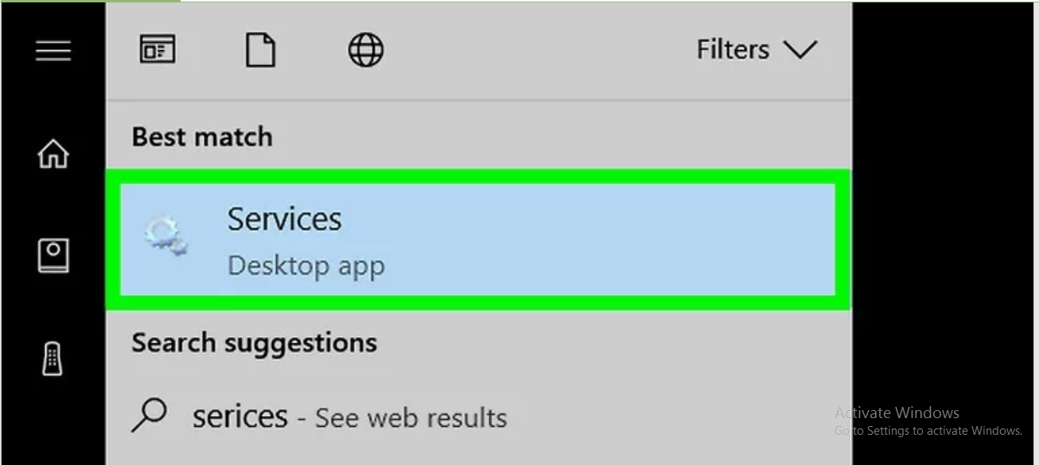1039x465 pixels.
Task: Filter results by Web globe icon
Action: click(x=366, y=50)
